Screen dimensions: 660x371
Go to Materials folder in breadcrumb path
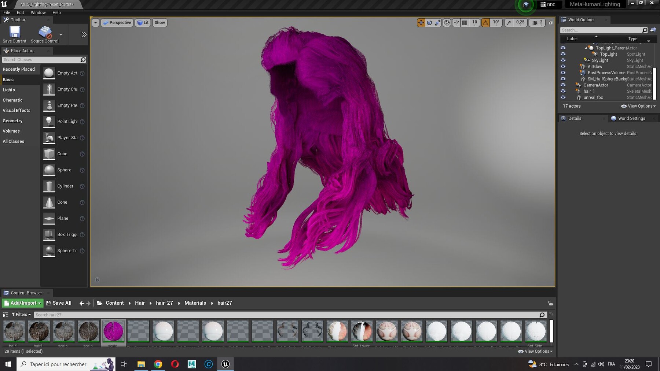(x=195, y=303)
